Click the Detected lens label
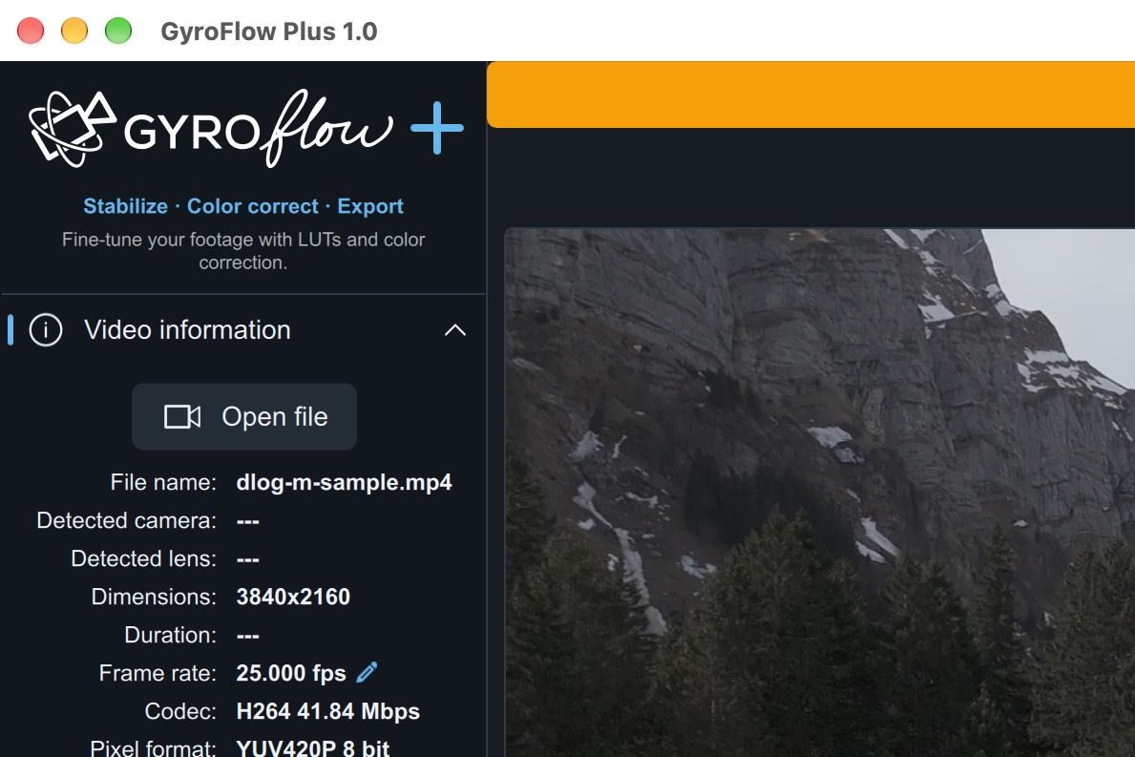 144,558
